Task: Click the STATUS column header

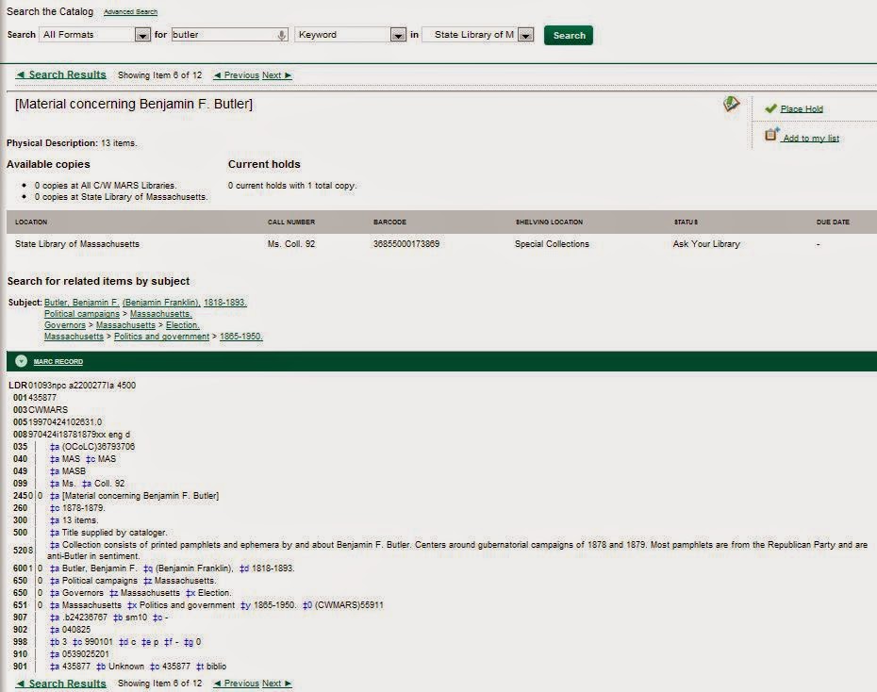Action: 686,222
